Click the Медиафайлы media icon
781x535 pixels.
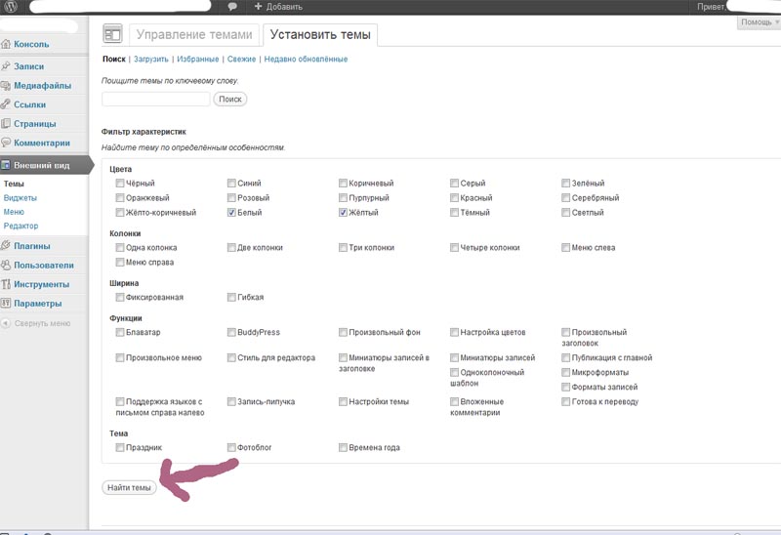[7, 86]
